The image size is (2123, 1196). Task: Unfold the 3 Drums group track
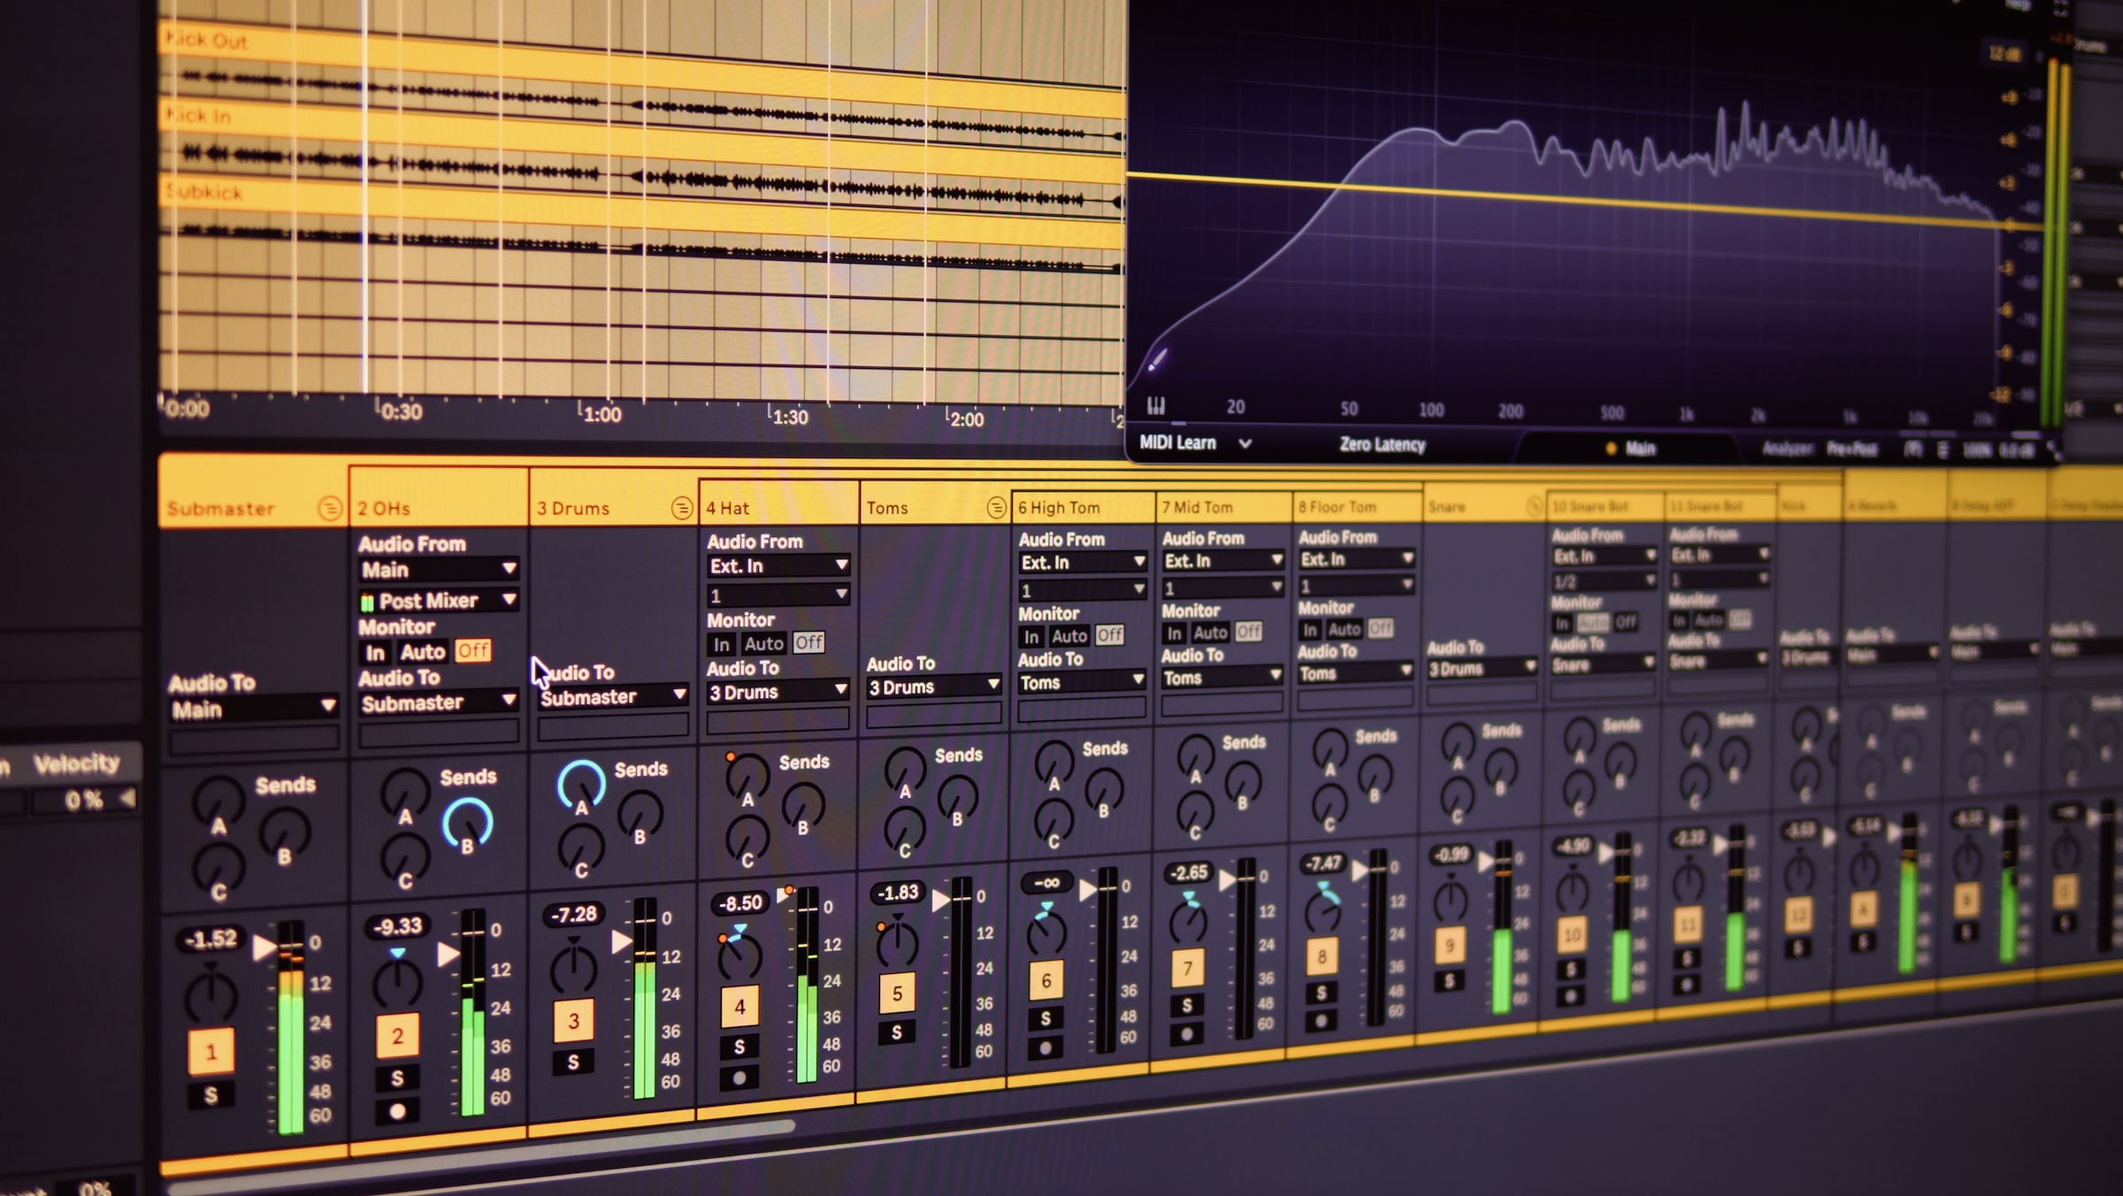tap(681, 508)
